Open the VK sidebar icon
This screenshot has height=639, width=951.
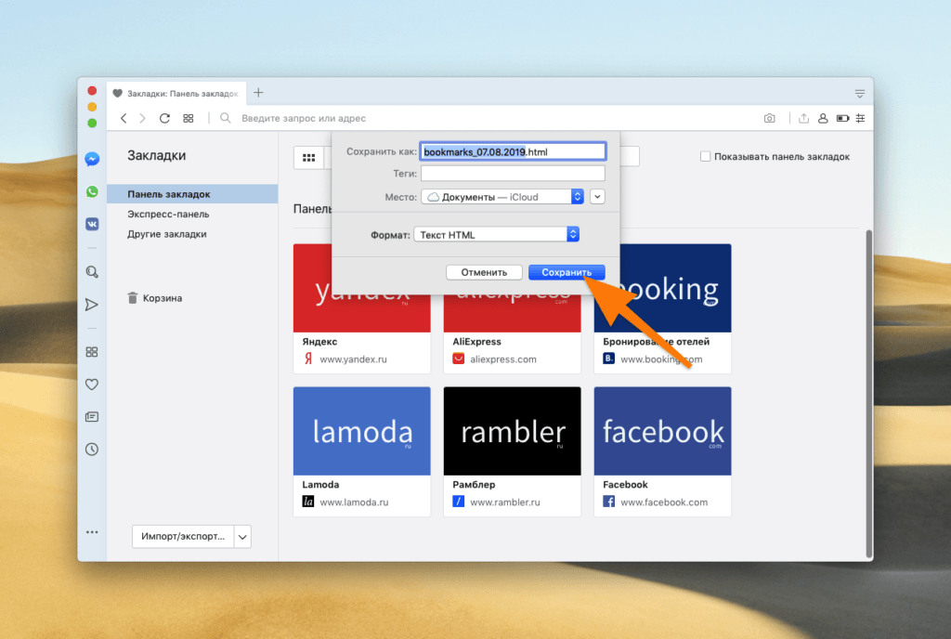point(92,224)
